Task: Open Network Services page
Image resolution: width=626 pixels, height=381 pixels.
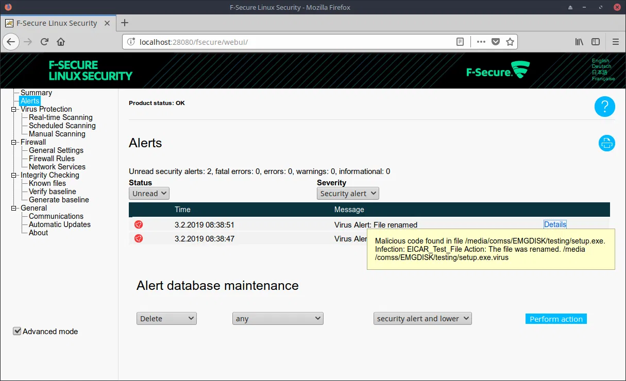Action: click(57, 167)
